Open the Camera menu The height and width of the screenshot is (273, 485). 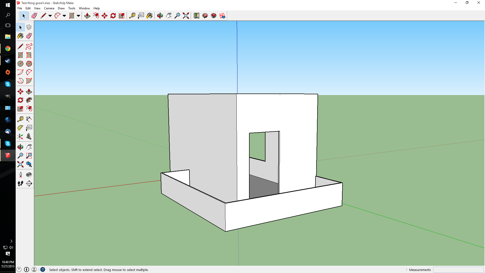[x=49, y=8]
